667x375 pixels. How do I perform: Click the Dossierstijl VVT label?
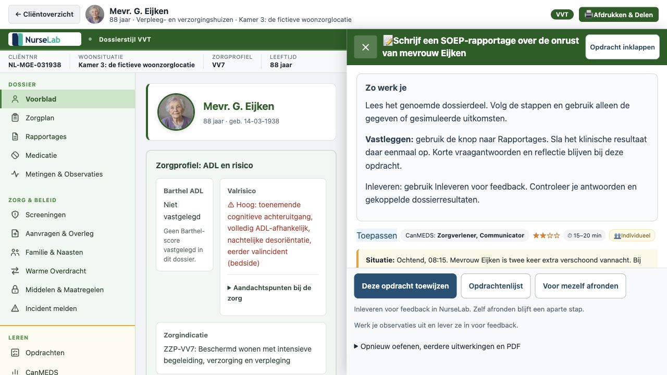(125, 39)
